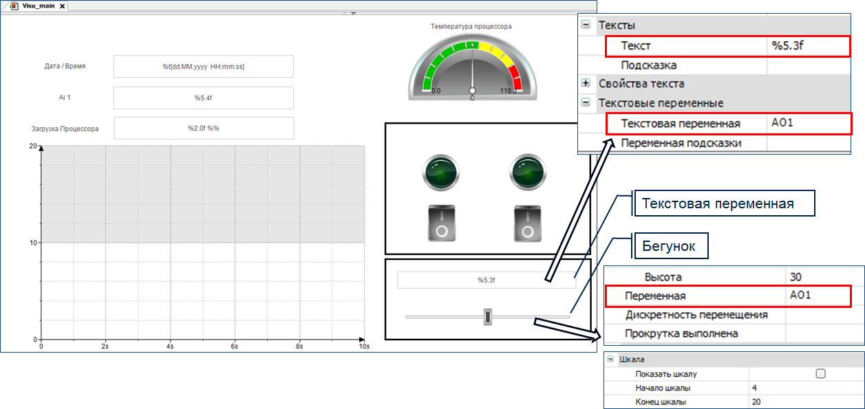Close the Visu_main tab
This screenshot has width=865, height=409.
click(62, 5)
